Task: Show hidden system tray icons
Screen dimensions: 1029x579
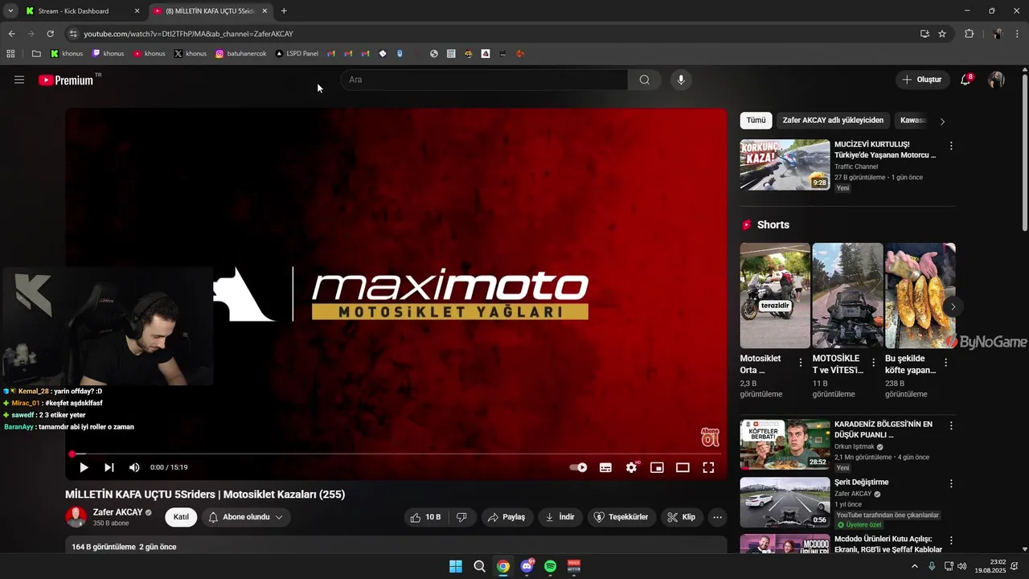Action: [x=914, y=566]
